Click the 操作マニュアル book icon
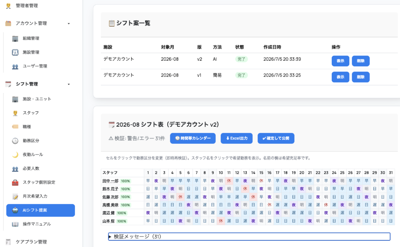Screen dimensions: 400x247 (15, 224)
